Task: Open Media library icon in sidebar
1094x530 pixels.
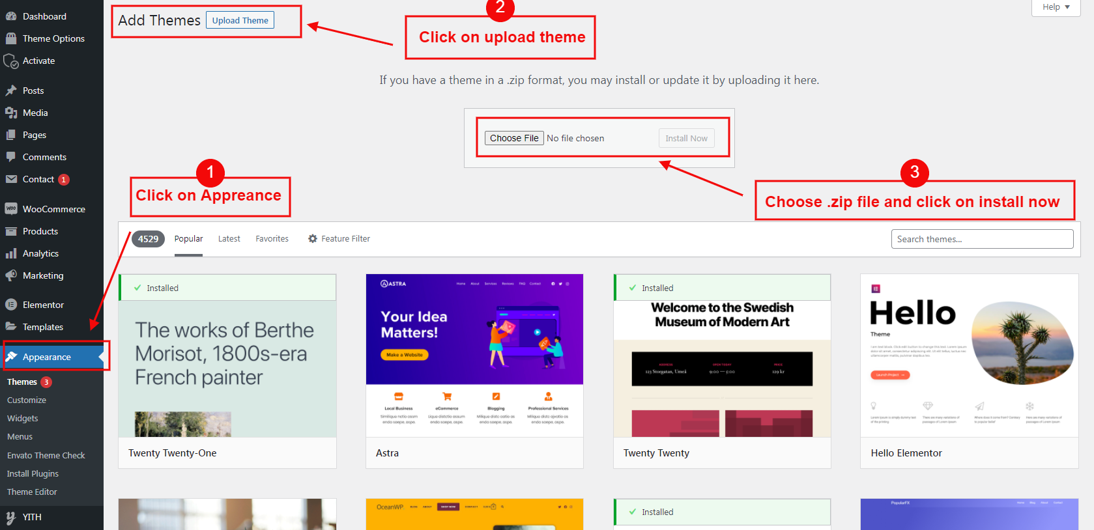Action: pyautogui.click(x=11, y=113)
